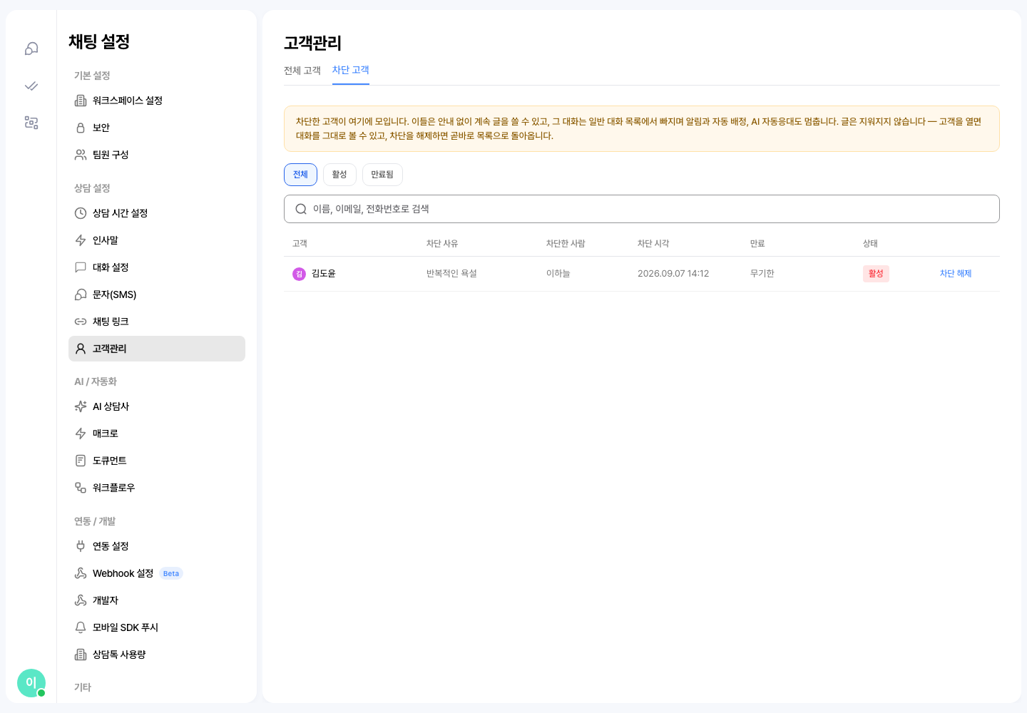Filter blocked customers by 만료됨
This screenshot has width=1027, height=713.
click(x=382, y=175)
